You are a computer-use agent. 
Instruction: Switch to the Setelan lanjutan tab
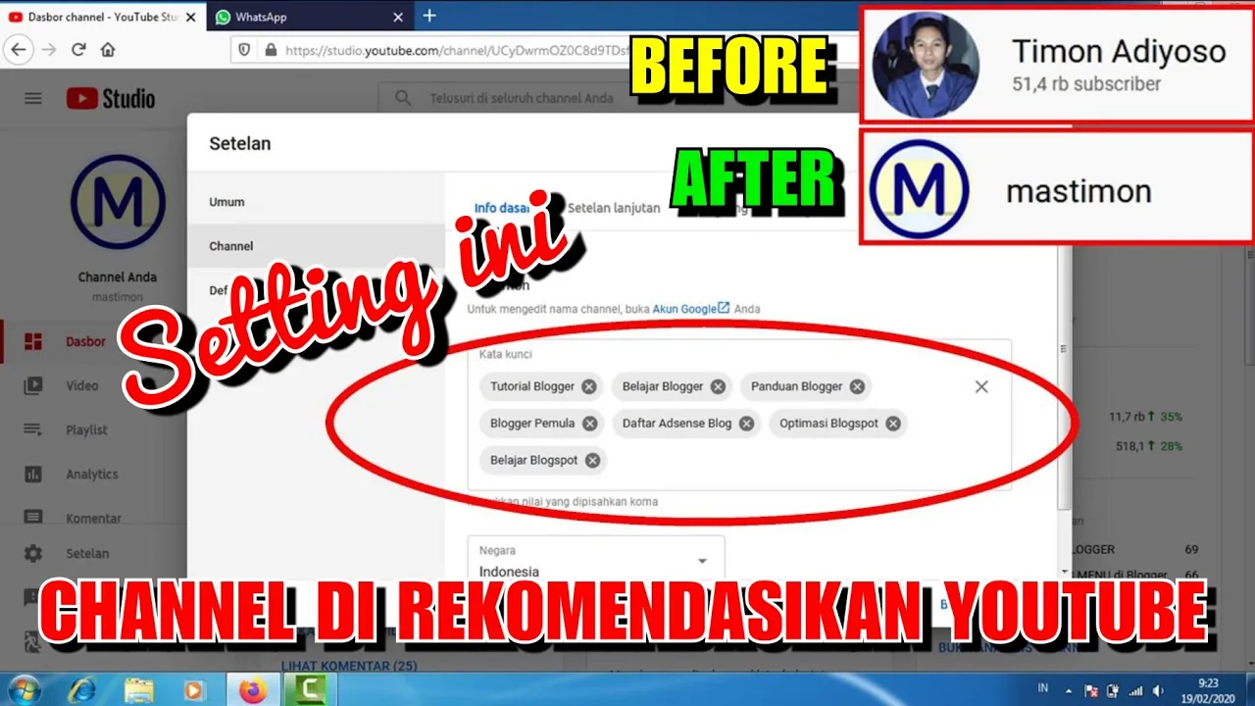click(x=614, y=208)
